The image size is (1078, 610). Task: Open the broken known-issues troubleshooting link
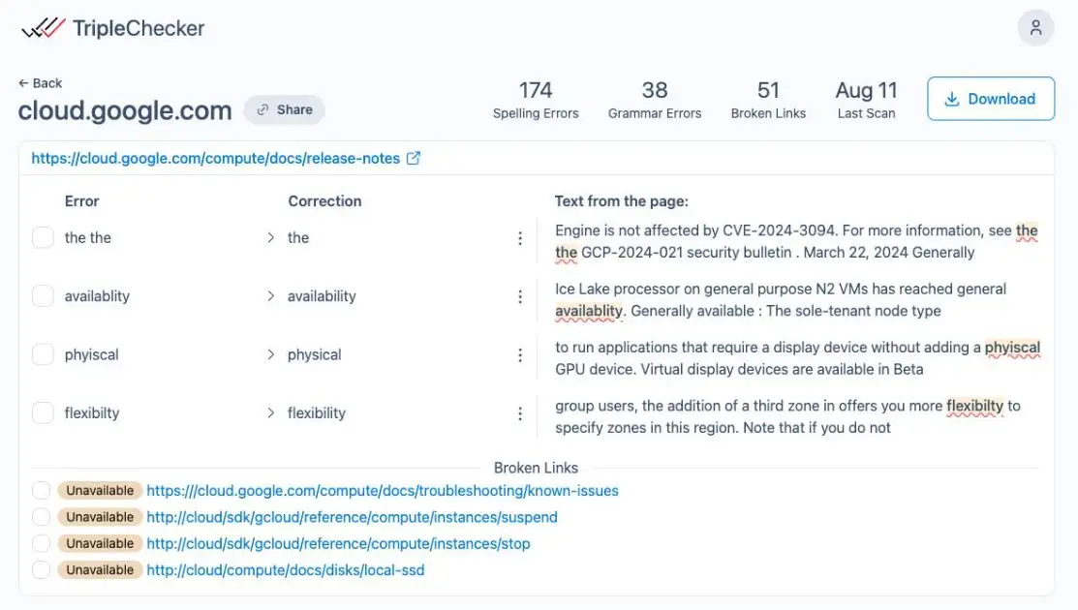[383, 491]
